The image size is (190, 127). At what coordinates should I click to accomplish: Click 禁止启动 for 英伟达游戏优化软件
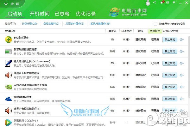(x=170, y=87)
